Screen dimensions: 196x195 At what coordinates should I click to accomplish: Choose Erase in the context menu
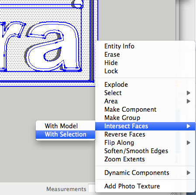(x=145, y=55)
